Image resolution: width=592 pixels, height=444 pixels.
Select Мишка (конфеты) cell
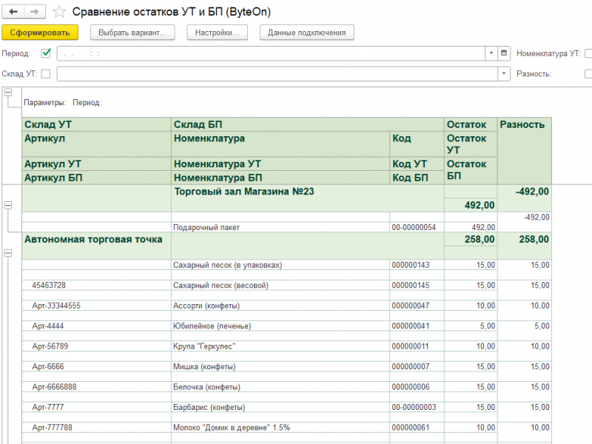(x=280, y=367)
